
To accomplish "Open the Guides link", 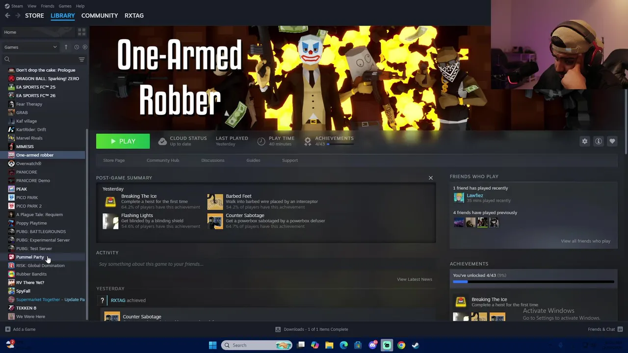I will tap(253, 160).
